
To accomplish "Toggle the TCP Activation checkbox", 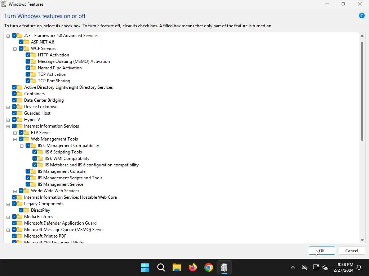I will coord(28,74).
